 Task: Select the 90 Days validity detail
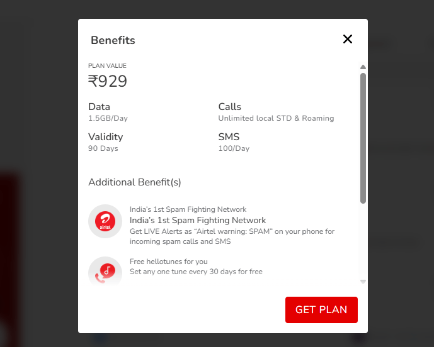103,148
